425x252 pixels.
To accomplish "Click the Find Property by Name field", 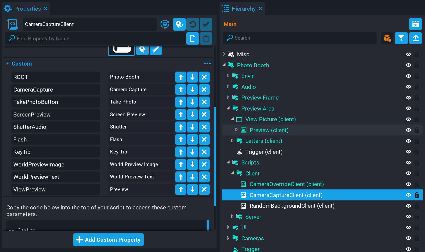I will pyautogui.click(x=97, y=39).
